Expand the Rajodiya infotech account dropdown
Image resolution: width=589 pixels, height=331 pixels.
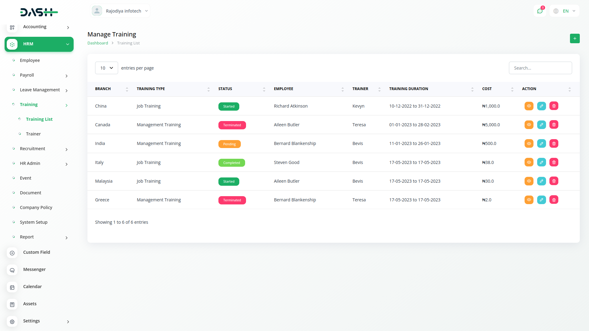(x=120, y=11)
